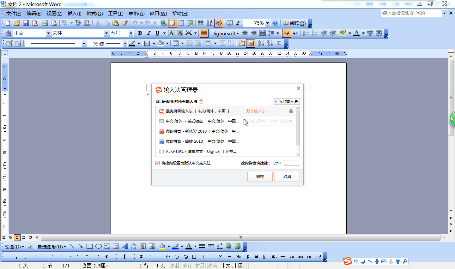Image resolution: width=455 pixels, height=269 pixels.
Task: Open the 表格(A) menu
Action: pyautogui.click(x=136, y=13)
